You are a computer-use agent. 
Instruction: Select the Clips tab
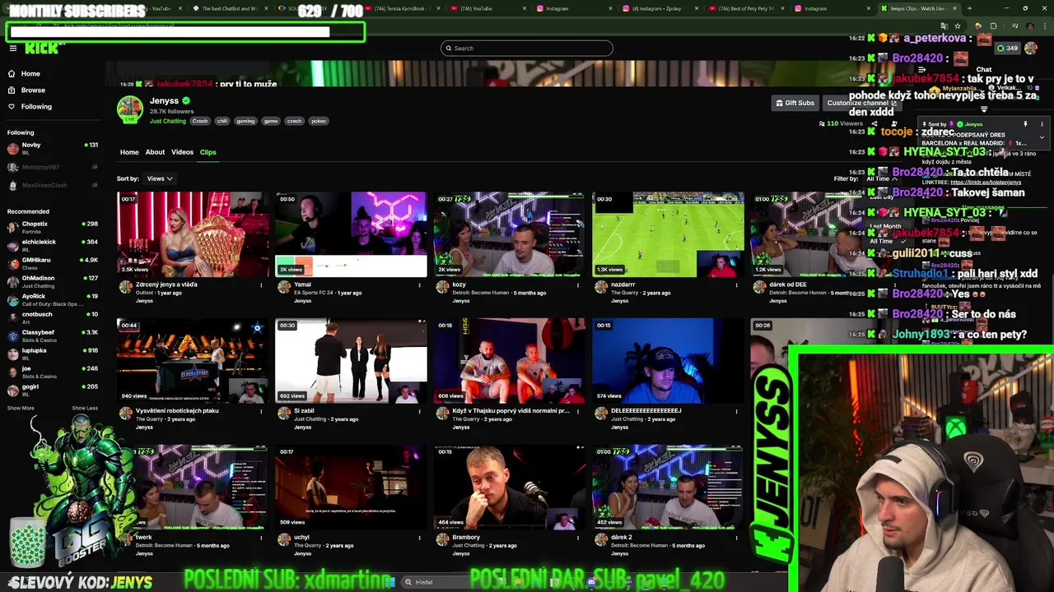(x=208, y=152)
